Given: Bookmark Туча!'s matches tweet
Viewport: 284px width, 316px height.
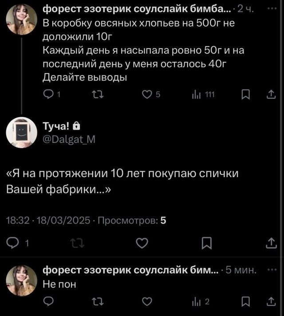Looking at the screenshot, I should [206, 243].
